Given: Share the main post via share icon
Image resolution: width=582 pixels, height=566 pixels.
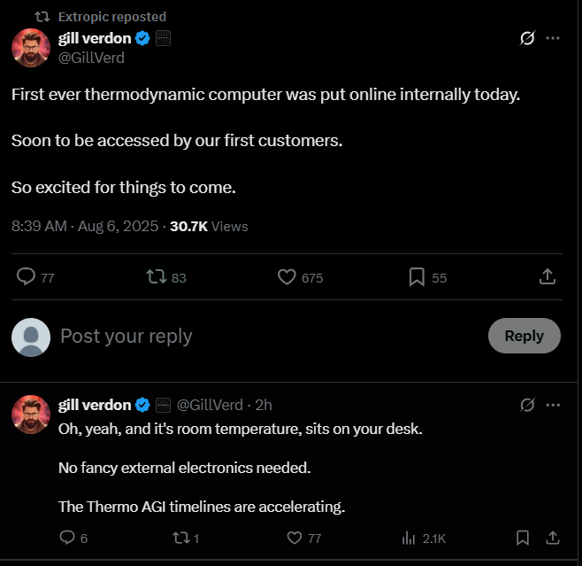Looking at the screenshot, I should pos(547,277).
